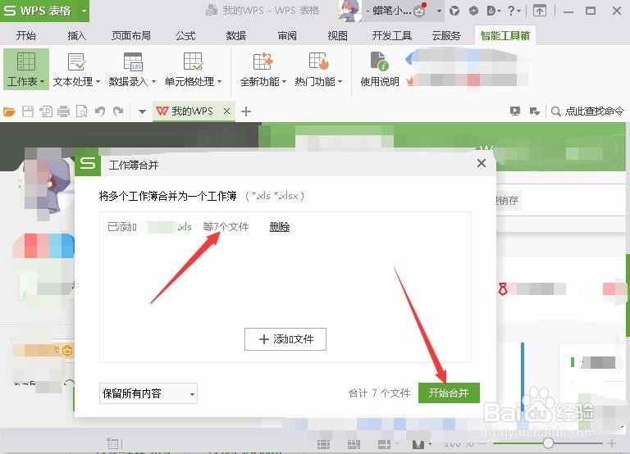The width and height of the screenshot is (630, 454).
Task: Switch to the 开发工具 ribbon tab
Action: 392,36
